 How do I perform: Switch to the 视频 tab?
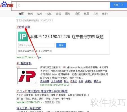(x=77, y=14)
